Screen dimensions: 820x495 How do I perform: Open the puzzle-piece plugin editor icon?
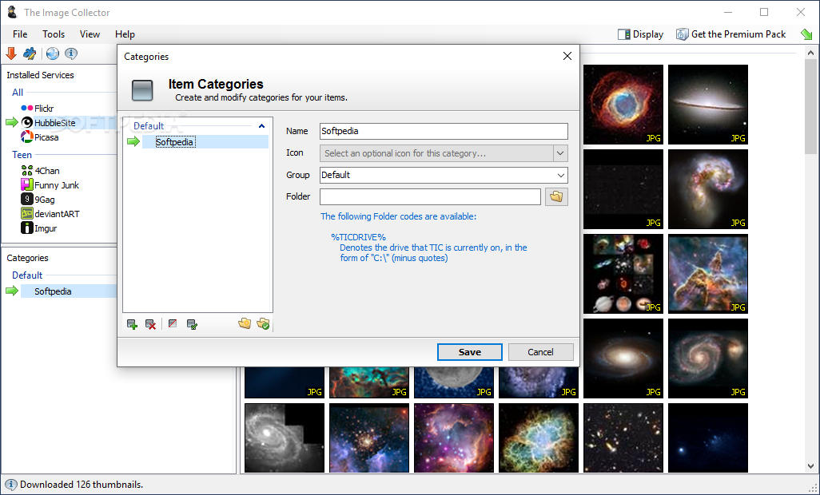tap(30, 53)
